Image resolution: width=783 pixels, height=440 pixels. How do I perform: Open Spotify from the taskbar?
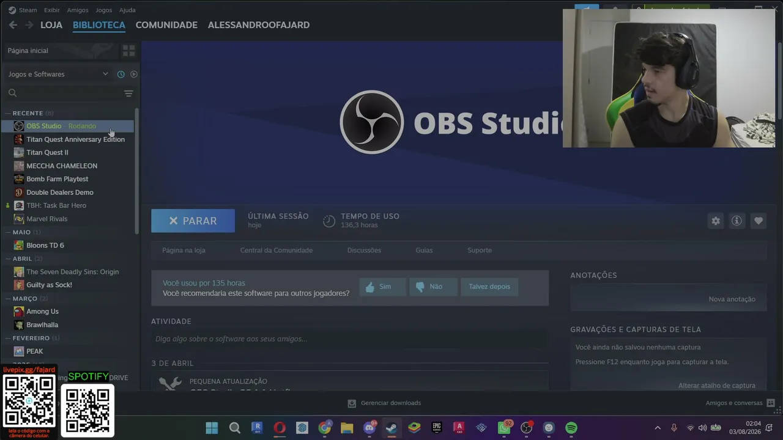571,428
